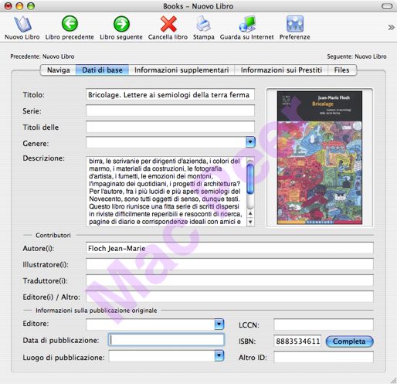Switch to the Naviga tab
Screen dimensions: 397x384
pyautogui.click(x=58, y=70)
